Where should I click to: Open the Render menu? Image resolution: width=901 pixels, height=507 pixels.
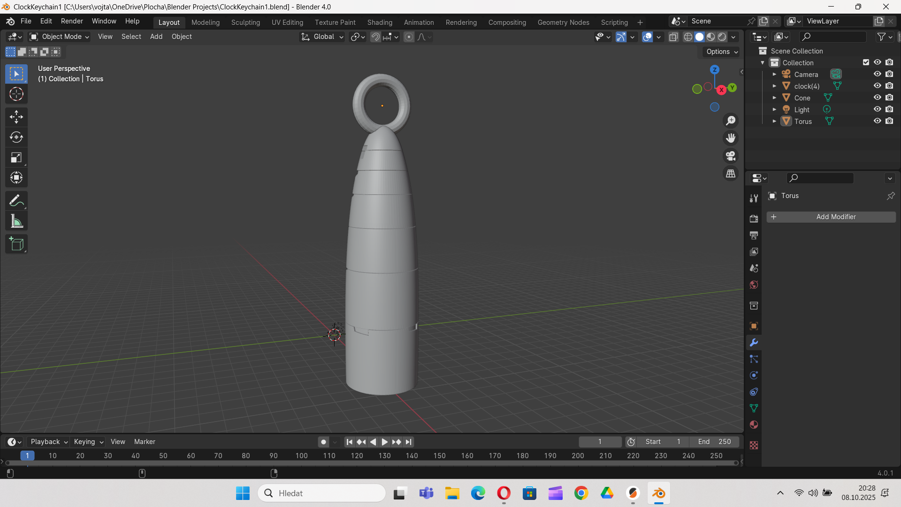click(72, 22)
